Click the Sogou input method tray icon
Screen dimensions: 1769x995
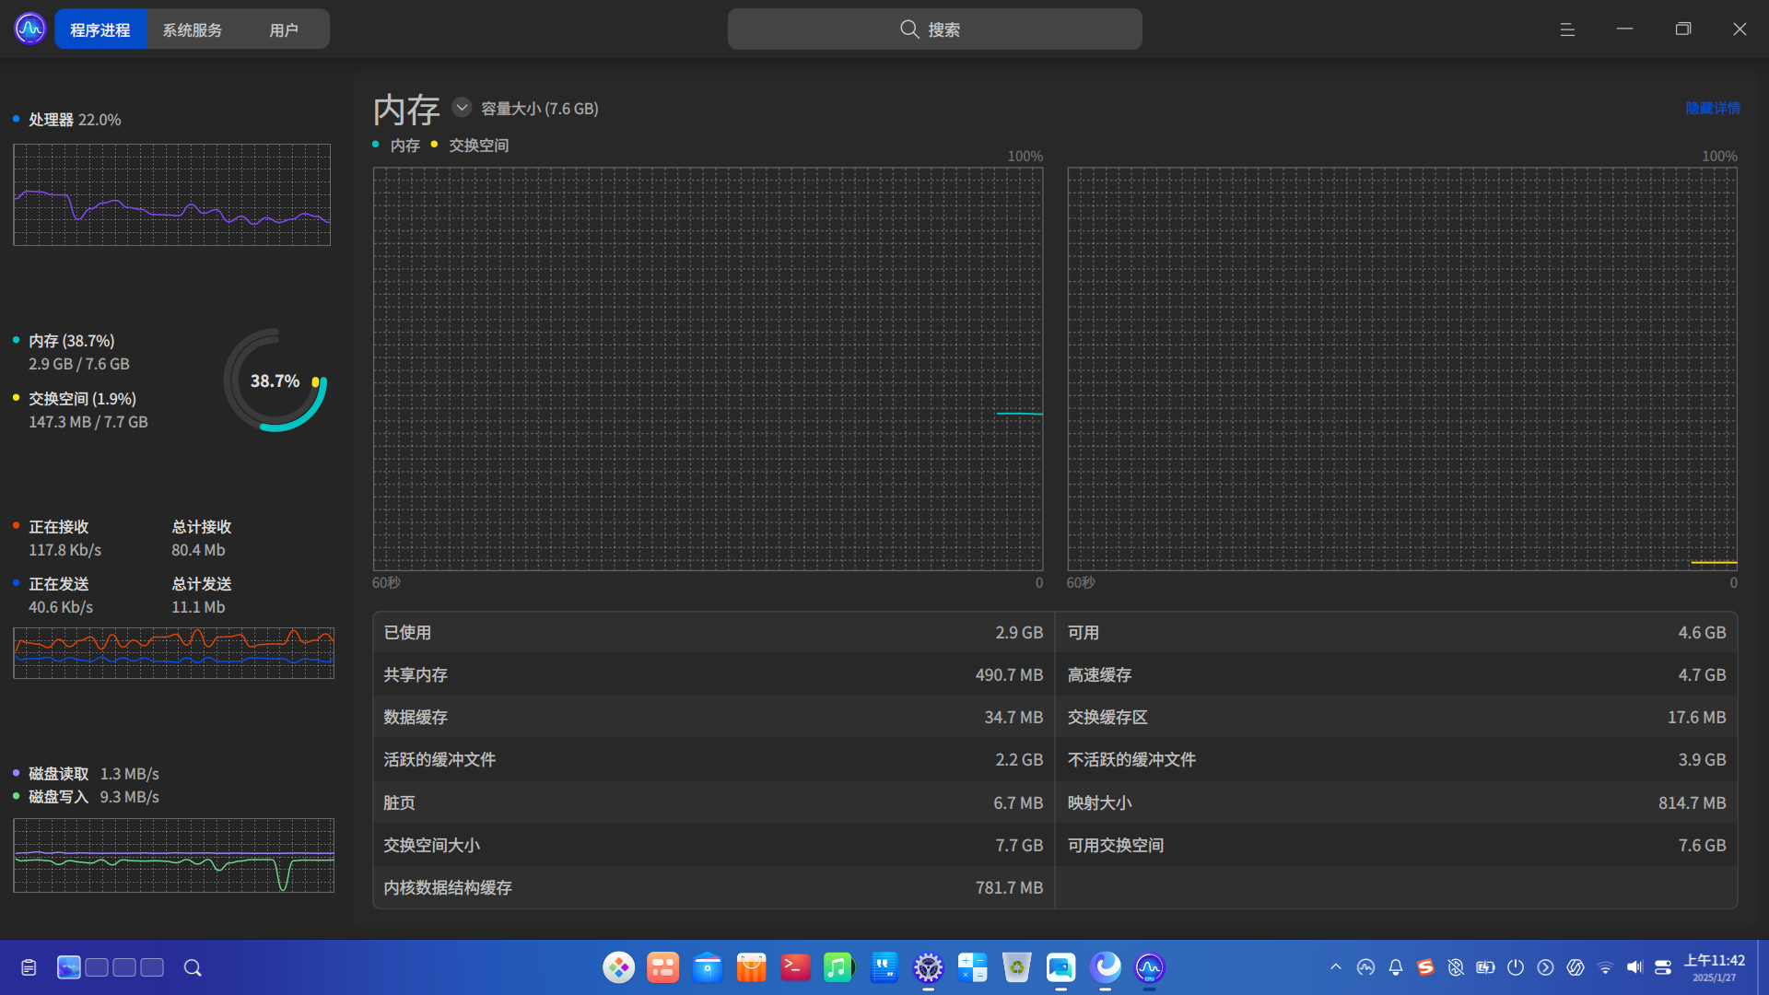coord(1425,967)
